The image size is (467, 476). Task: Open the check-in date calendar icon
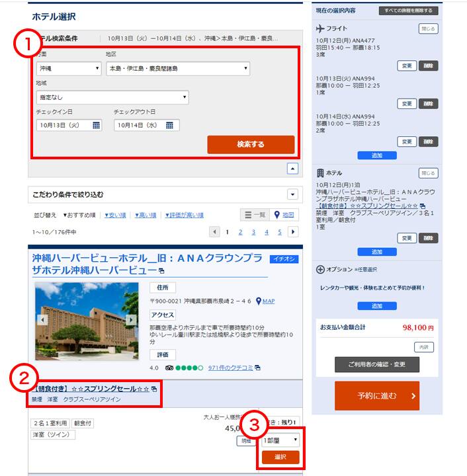click(x=96, y=125)
